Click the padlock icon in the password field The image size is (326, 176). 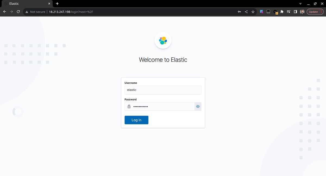[129, 106]
